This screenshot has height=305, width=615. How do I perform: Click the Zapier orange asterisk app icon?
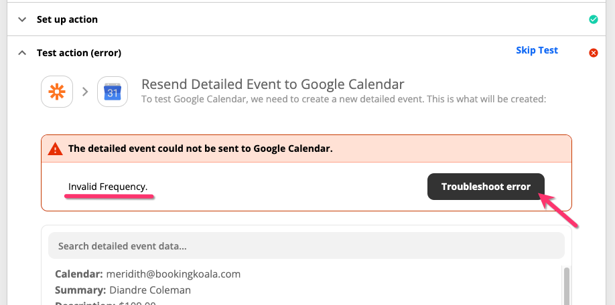(x=57, y=91)
